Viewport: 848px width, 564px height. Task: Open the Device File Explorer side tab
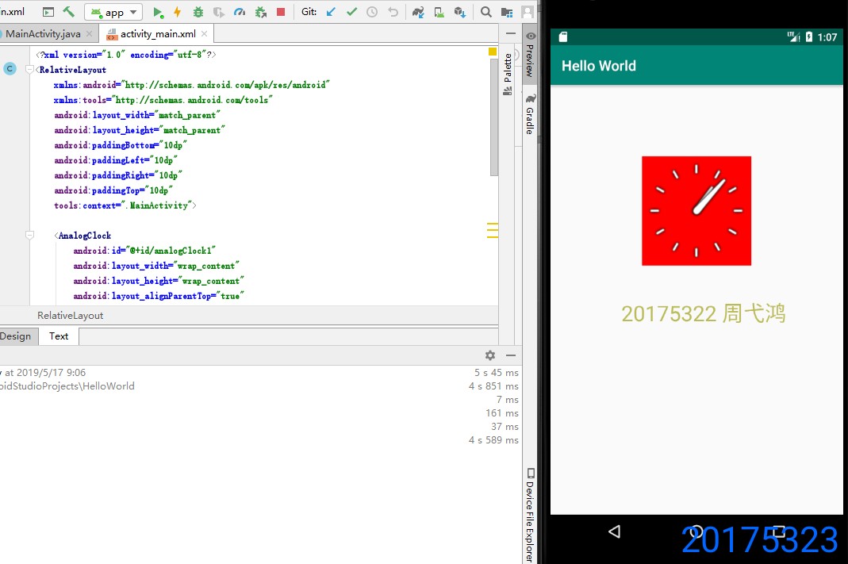tap(530, 515)
